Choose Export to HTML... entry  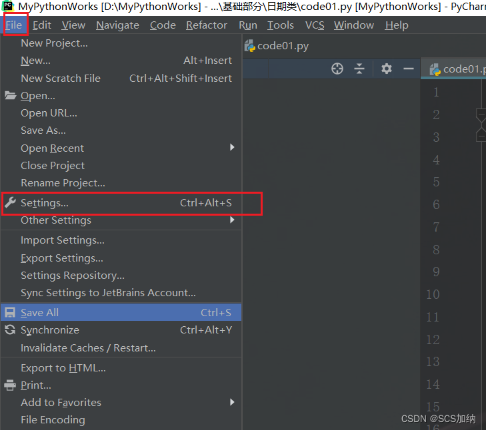coord(121,368)
